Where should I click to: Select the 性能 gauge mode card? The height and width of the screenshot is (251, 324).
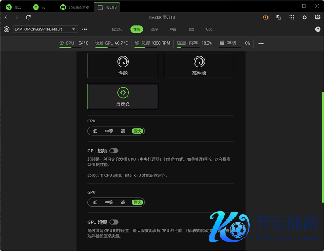123,65
